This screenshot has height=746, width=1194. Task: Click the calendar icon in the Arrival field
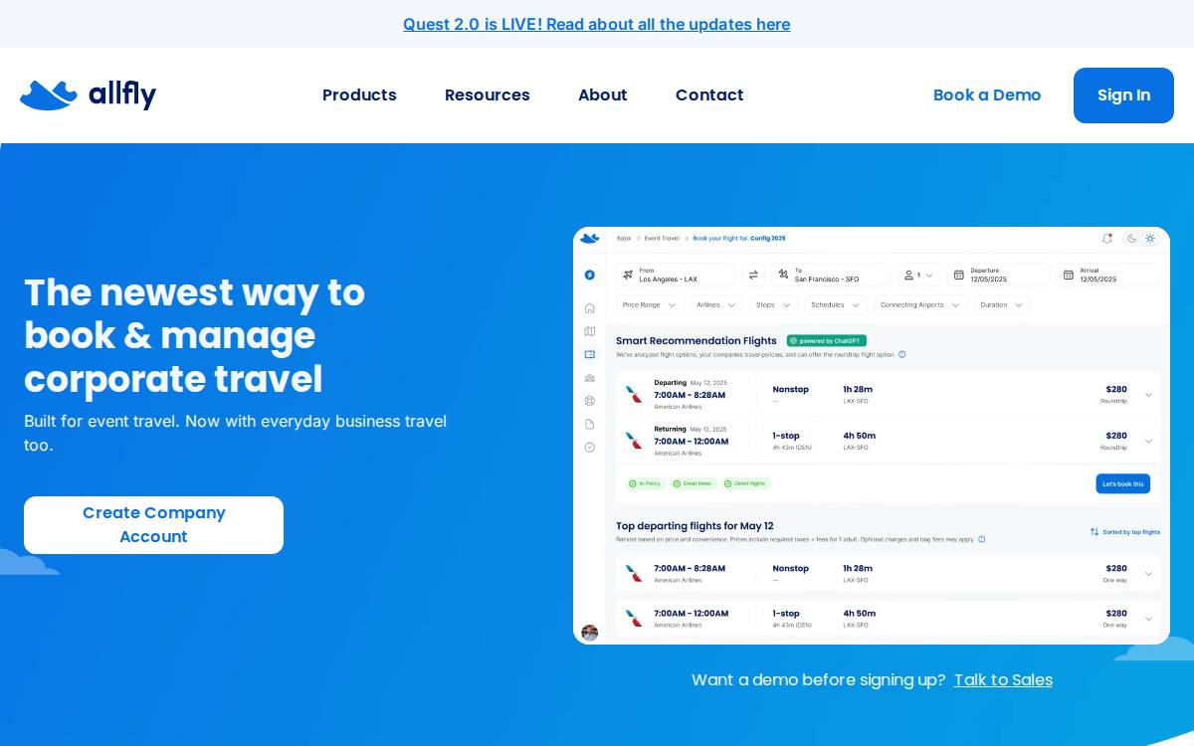point(1068,276)
